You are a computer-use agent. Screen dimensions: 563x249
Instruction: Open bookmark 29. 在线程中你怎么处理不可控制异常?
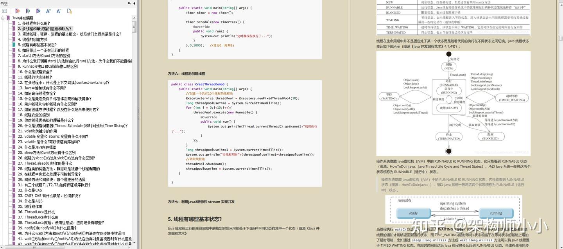tap(50, 174)
